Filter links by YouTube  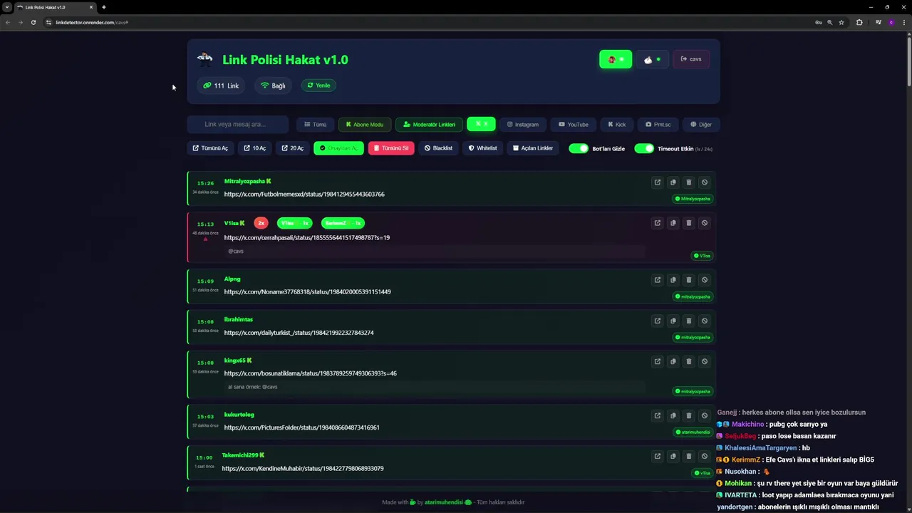pos(574,125)
